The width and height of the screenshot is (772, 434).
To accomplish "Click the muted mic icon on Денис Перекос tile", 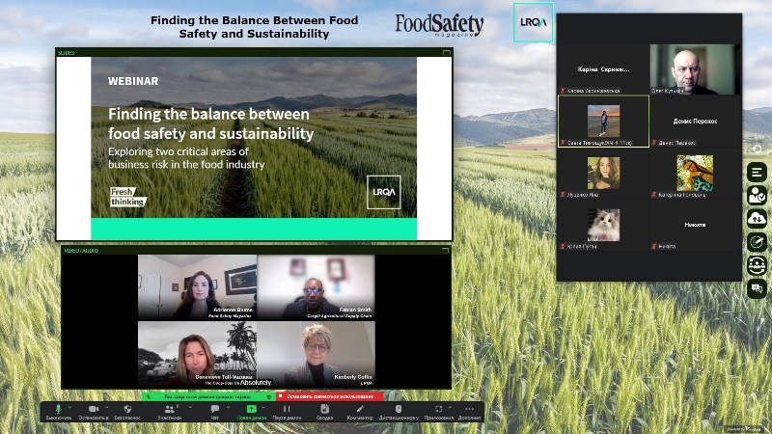I will click(x=654, y=143).
